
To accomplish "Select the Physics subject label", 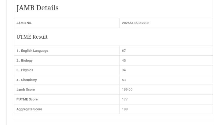I will pos(25,70).
